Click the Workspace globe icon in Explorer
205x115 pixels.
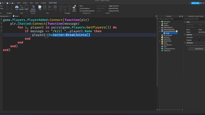pyautogui.click(x=162, y=22)
